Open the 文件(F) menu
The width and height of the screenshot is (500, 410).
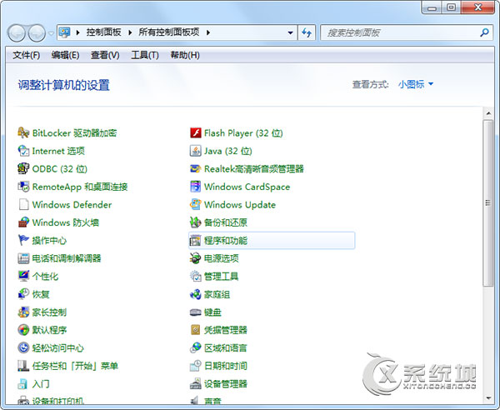click(26, 55)
